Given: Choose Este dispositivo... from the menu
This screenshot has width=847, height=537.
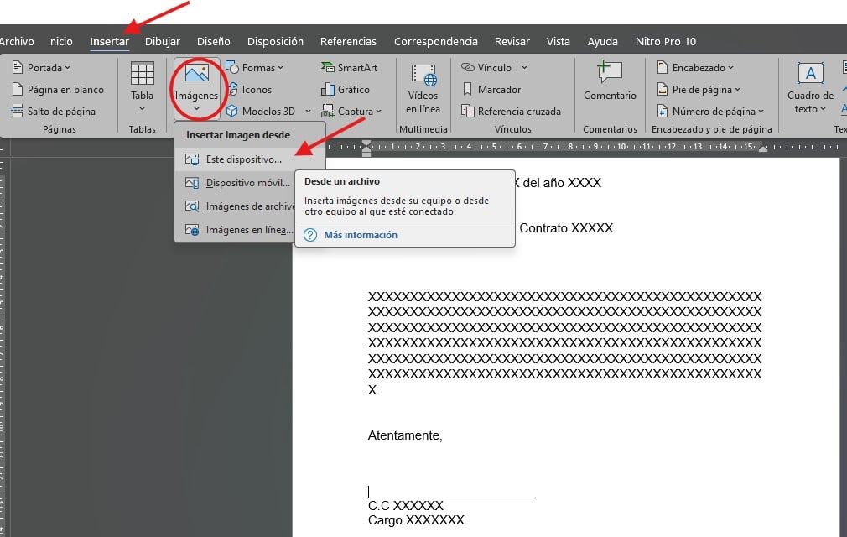Looking at the screenshot, I should (x=250, y=159).
